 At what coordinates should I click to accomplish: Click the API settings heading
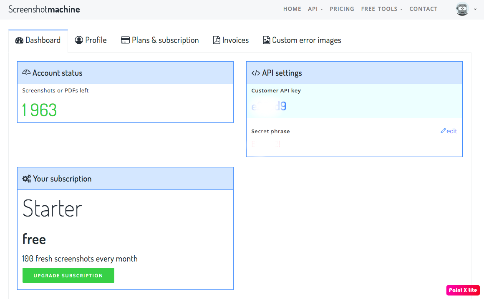pos(282,73)
